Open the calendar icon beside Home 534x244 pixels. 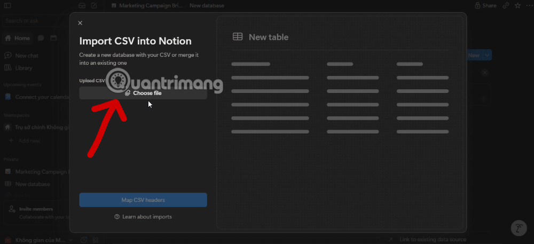point(53,38)
